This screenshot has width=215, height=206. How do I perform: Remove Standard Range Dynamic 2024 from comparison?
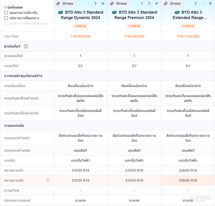[x=103, y=3]
